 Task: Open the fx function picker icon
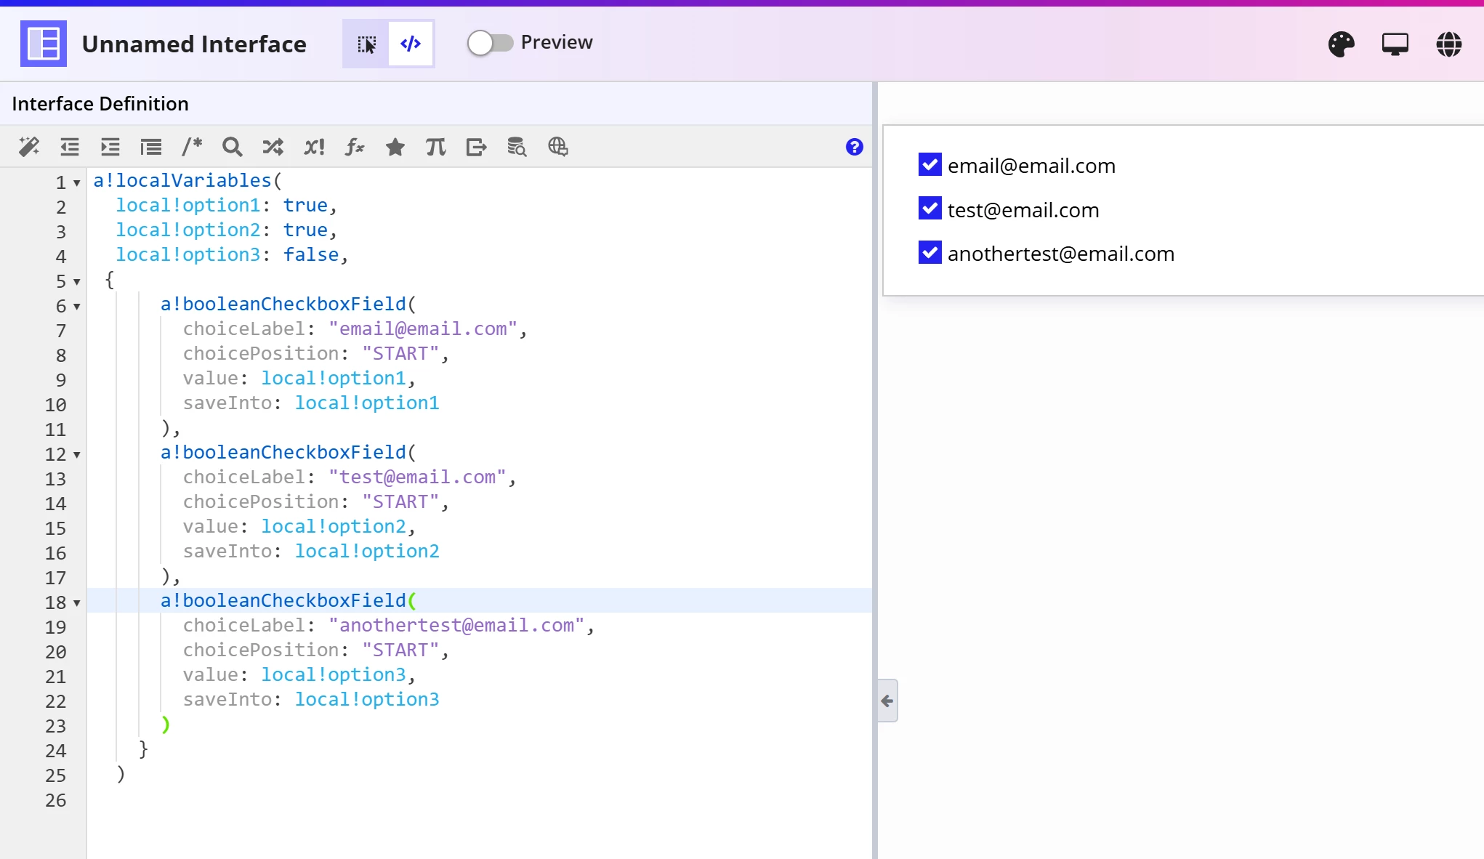tap(355, 147)
